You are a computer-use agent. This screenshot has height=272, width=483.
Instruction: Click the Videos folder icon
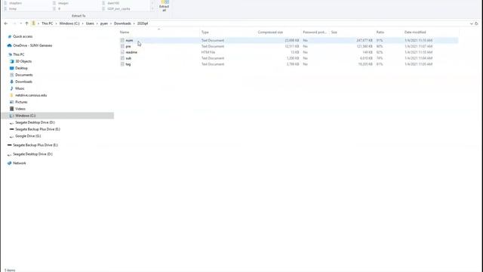12,109
